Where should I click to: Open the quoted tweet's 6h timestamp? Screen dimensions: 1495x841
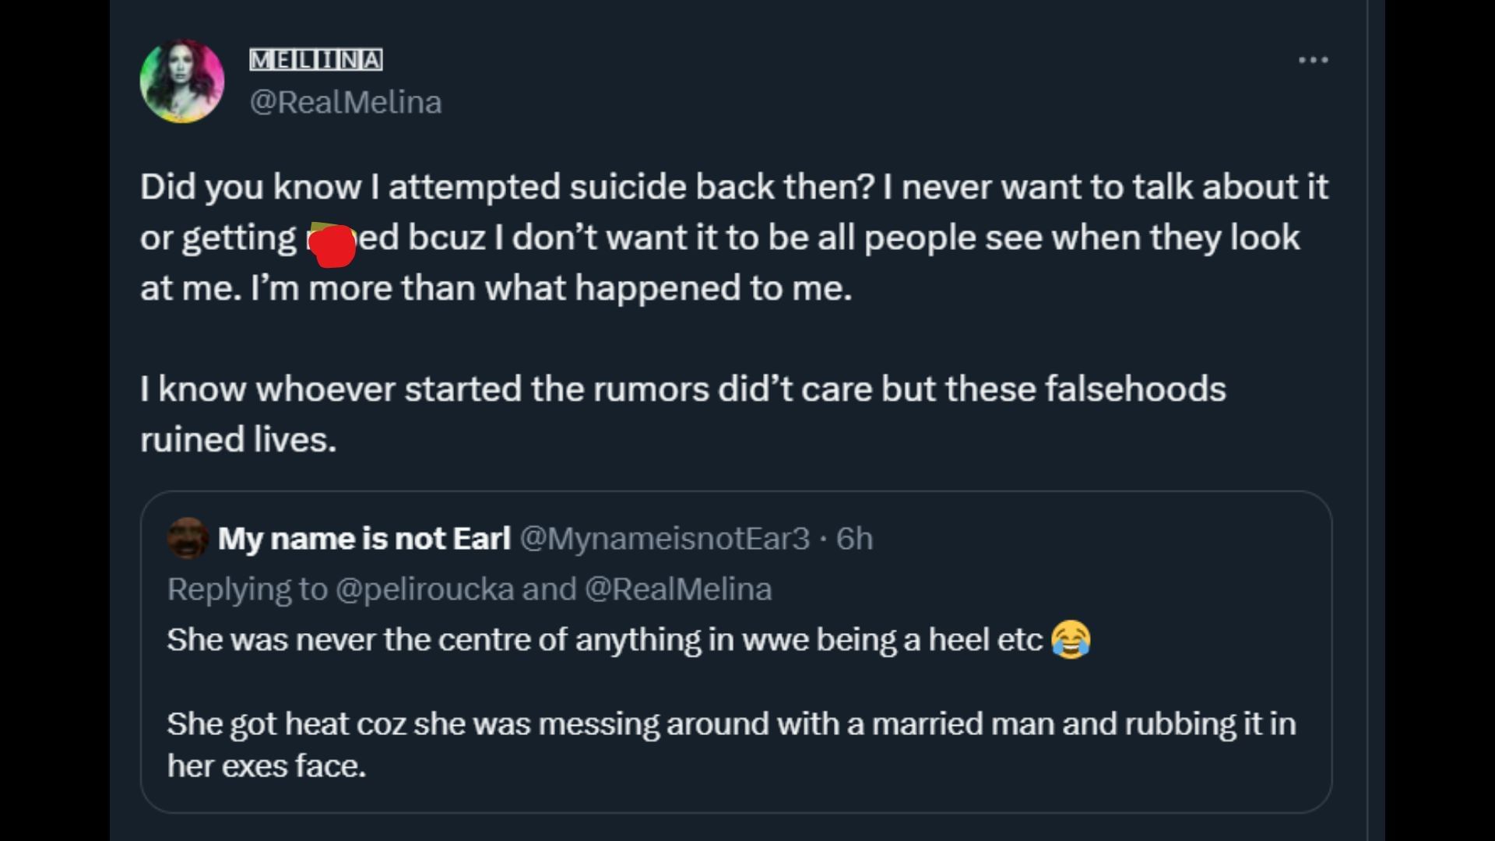coord(854,538)
